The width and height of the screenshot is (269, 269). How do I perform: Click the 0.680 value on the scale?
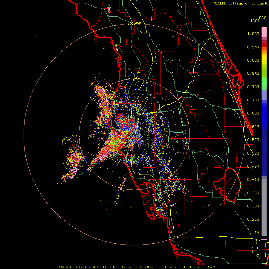pyautogui.click(x=253, y=113)
